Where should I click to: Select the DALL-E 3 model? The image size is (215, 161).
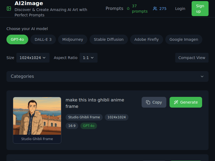pyautogui.click(x=43, y=39)
